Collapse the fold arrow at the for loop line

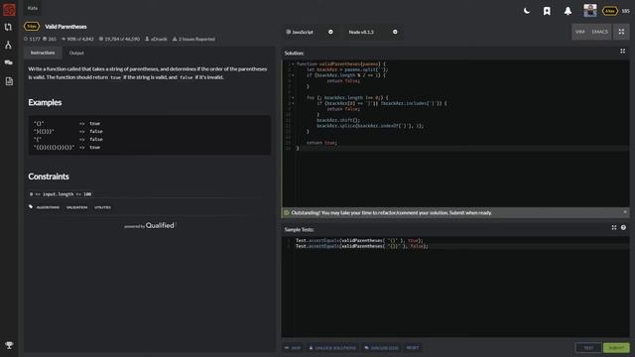pos(294,97)
